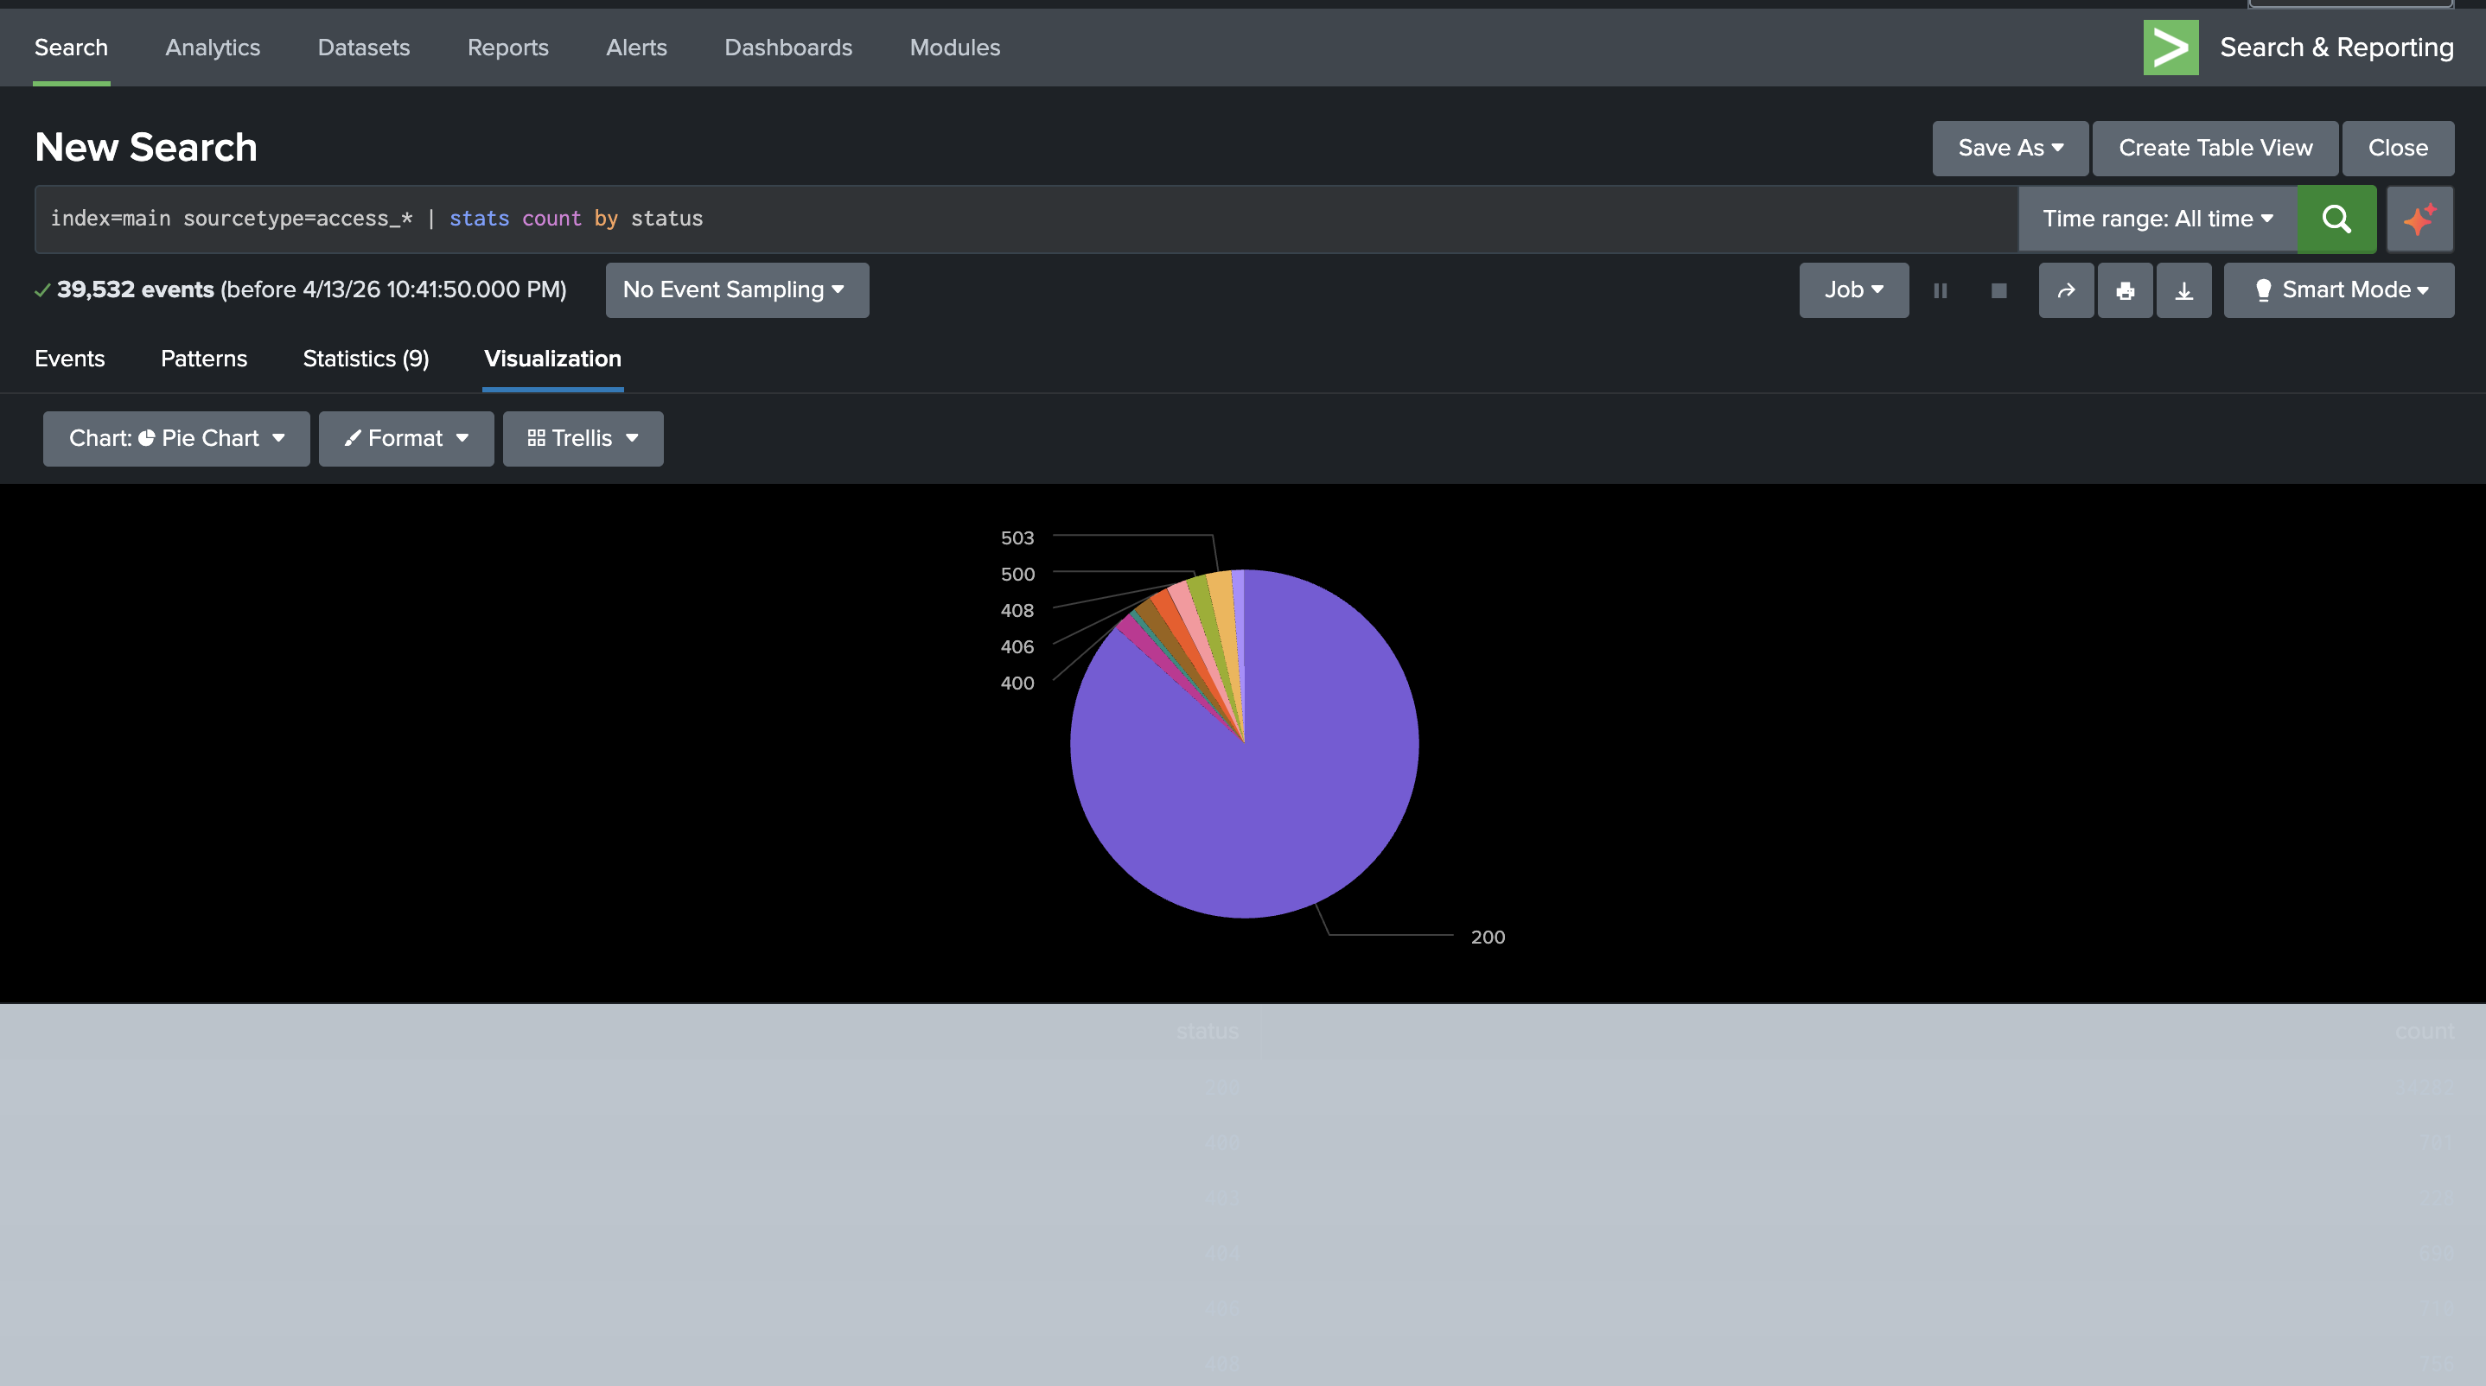Open the Pie Chart type dropdown

(176, 439)
